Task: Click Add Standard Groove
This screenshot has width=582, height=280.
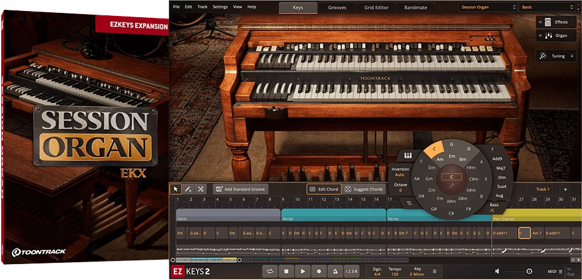Action: tap(241, 189)
